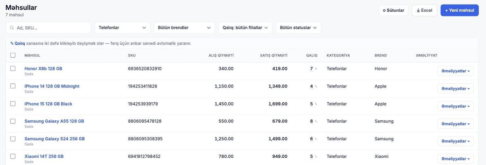The image size is (486, 165).
Task: Click the edit pencil next to Galaxy S24 stock
Action: (316, 139)
